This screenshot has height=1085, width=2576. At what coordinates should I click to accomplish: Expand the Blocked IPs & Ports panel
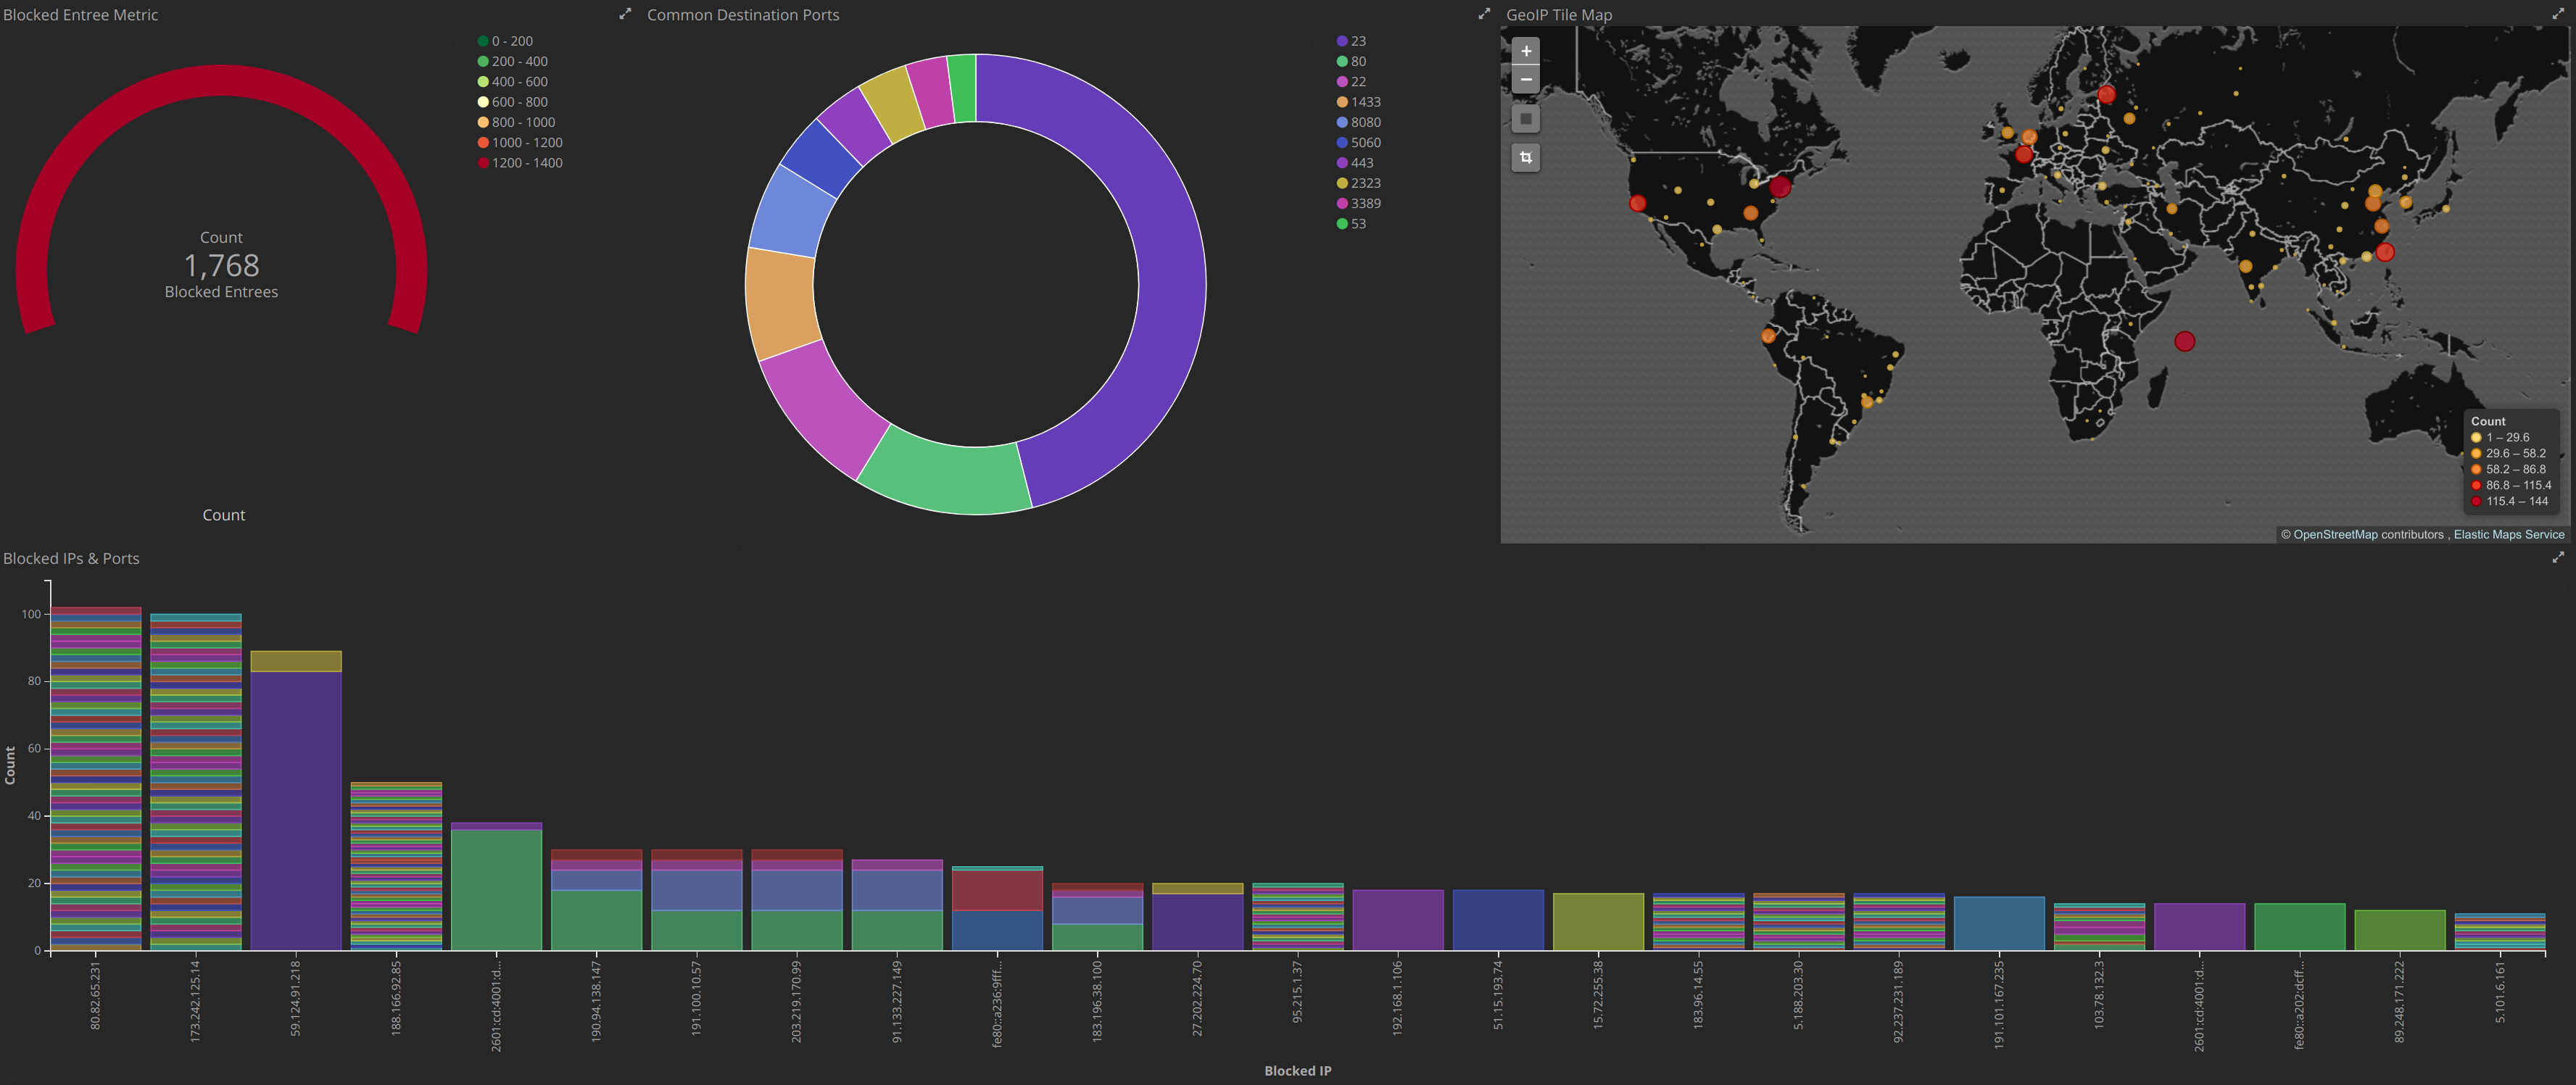(x=2557, y=558)
